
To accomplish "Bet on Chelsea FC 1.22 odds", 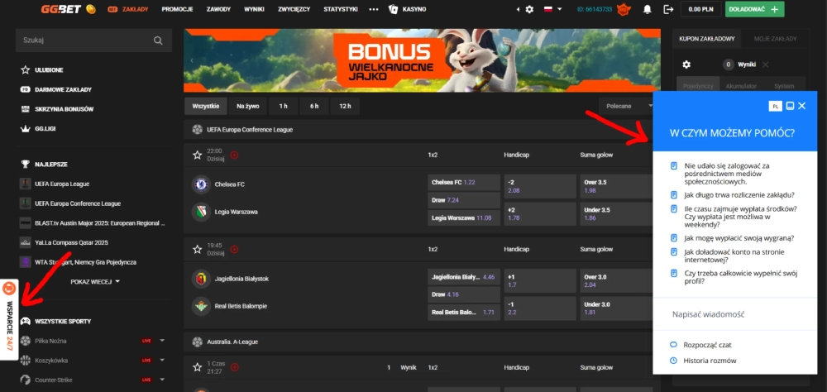I will coord(464,182).
